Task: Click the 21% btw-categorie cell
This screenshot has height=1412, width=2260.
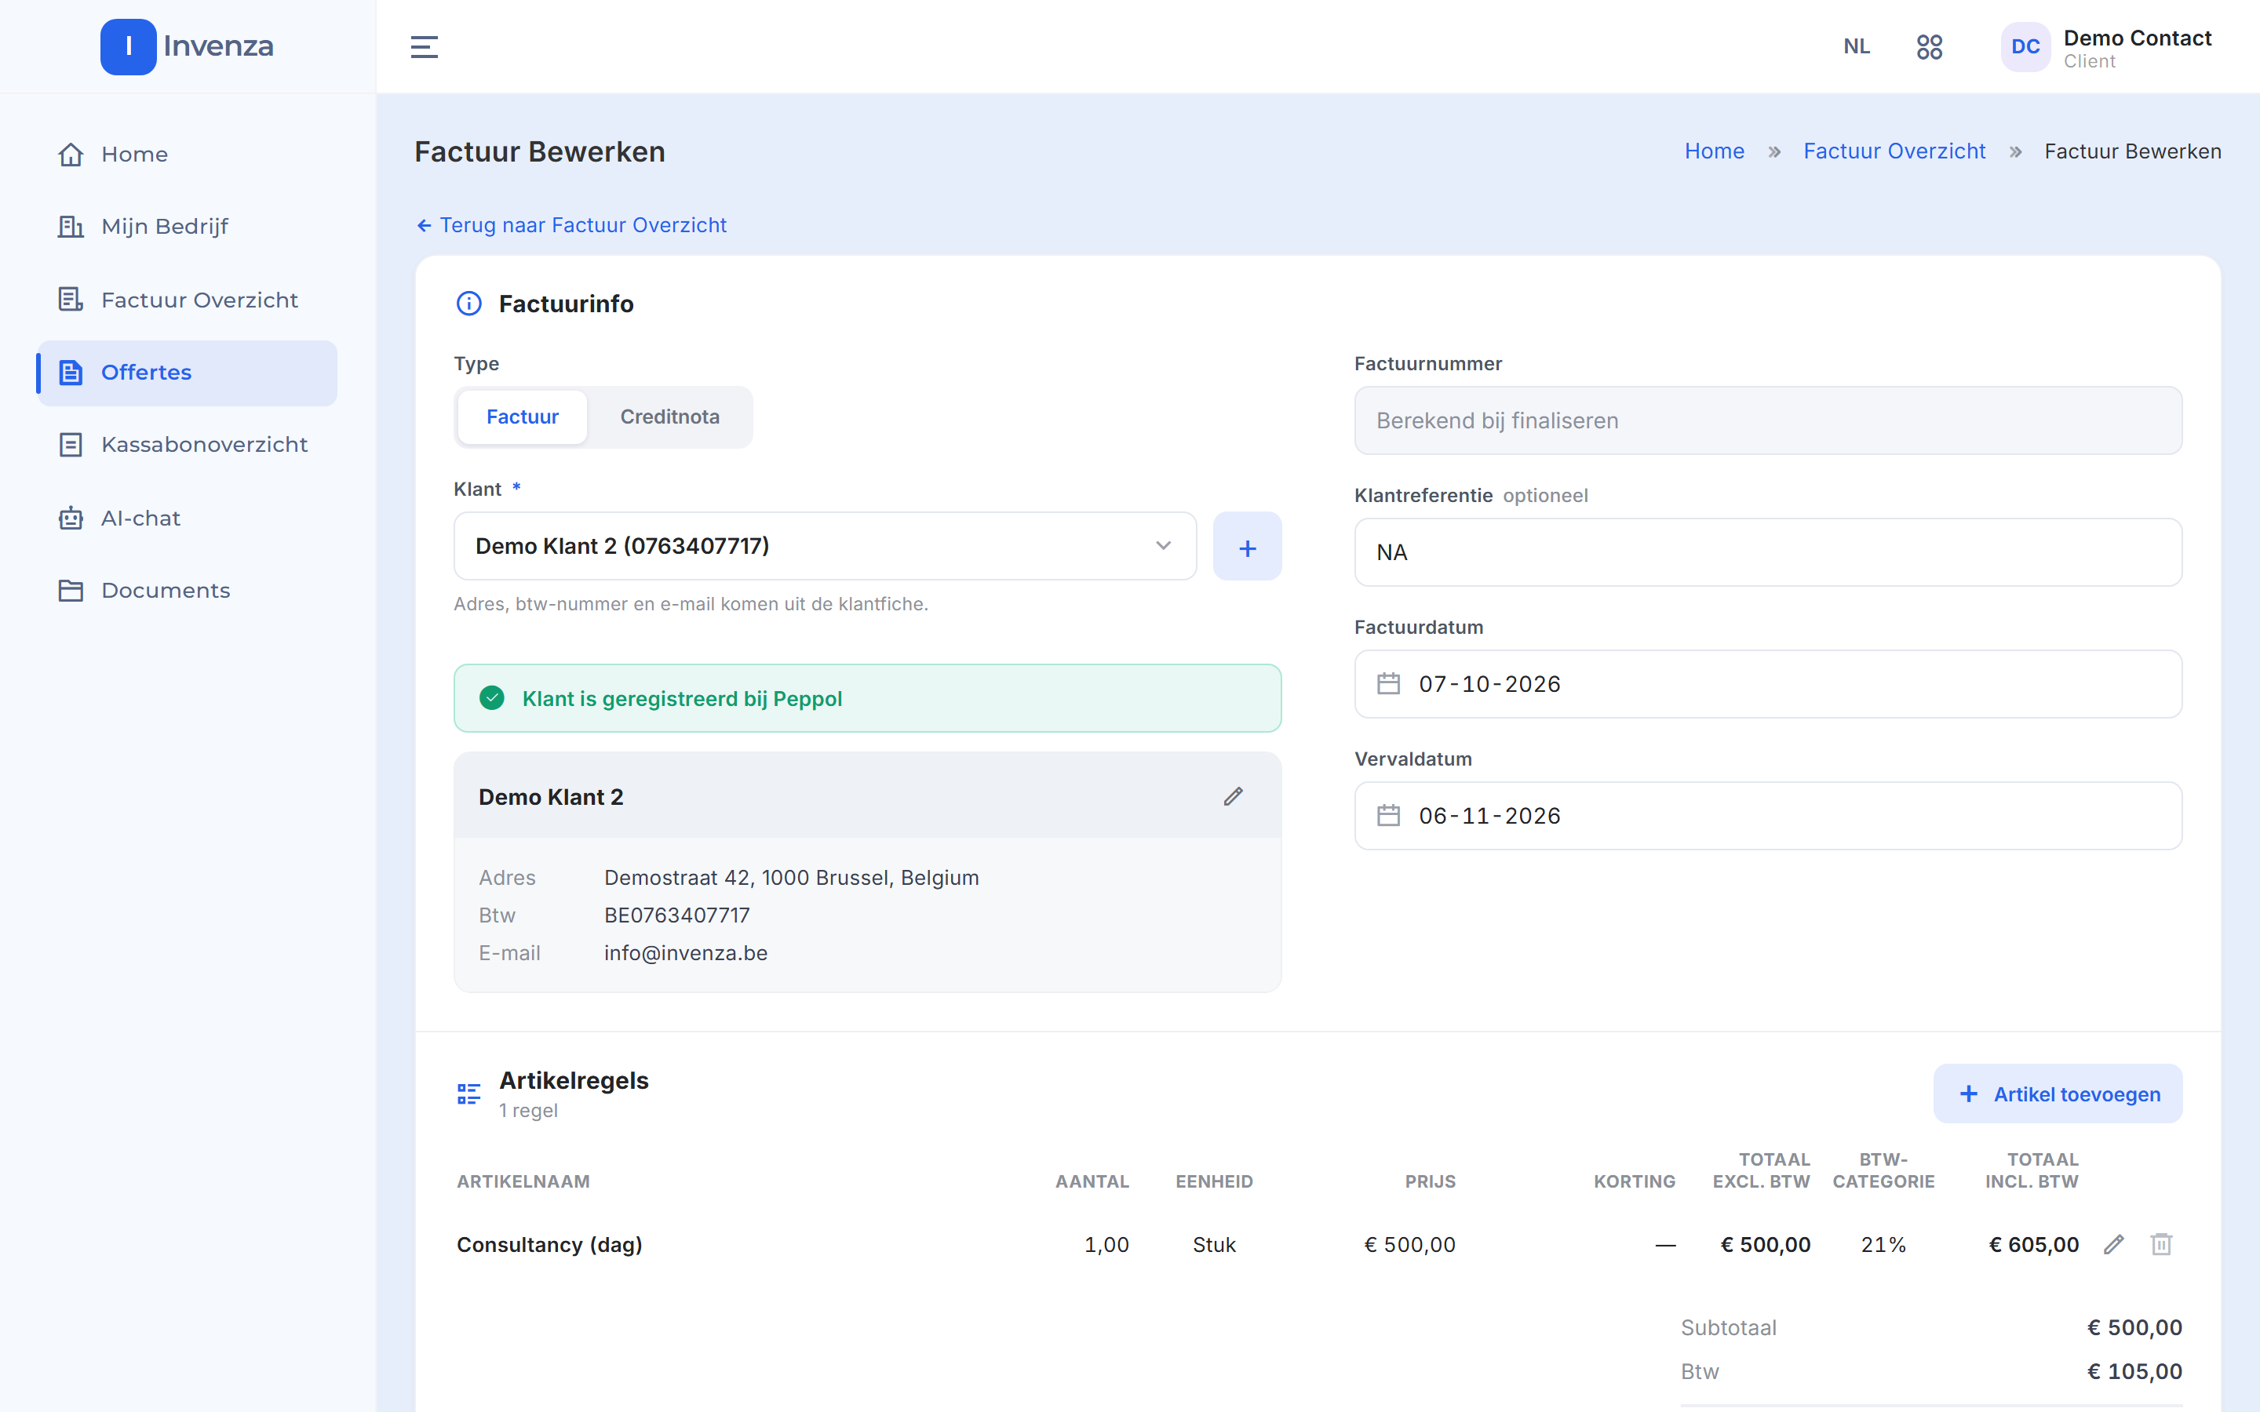Action: tap(1883, 1245)
